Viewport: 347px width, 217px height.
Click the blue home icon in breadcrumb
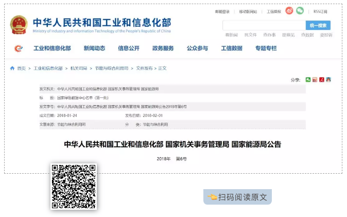(x=12, y=68)
